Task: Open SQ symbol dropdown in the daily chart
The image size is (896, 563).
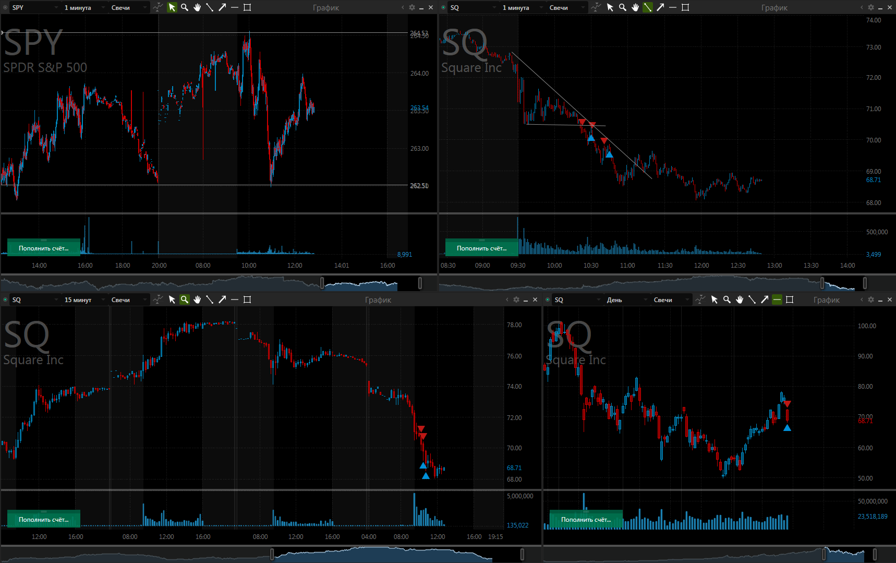Action: click(x=577, y=300)
